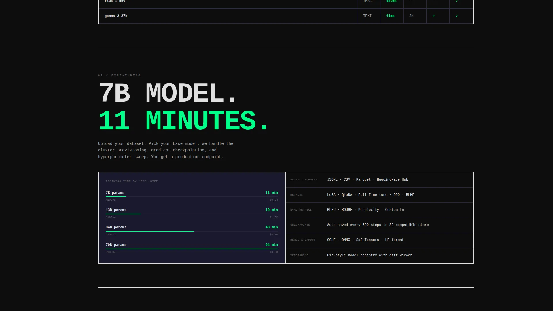Click the 70B params full progress bar
The width and height of the screenshot is (553, 311).
click(192, 249)
